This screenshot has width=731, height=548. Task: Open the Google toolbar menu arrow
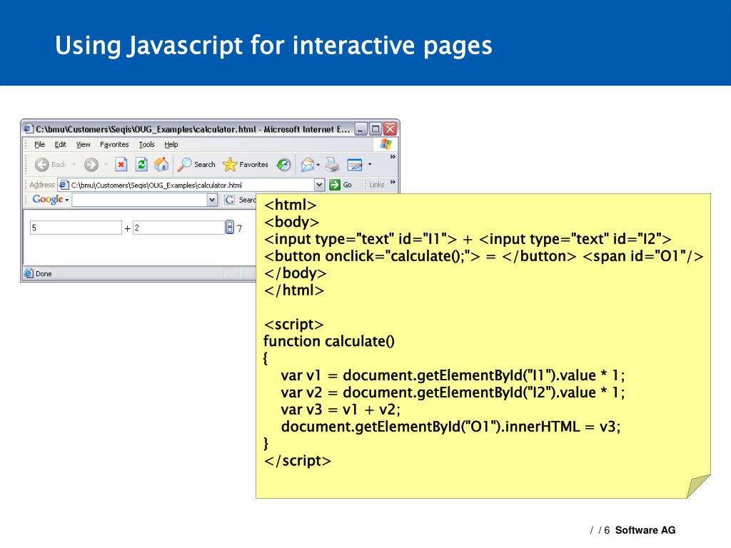coord(67,201)
